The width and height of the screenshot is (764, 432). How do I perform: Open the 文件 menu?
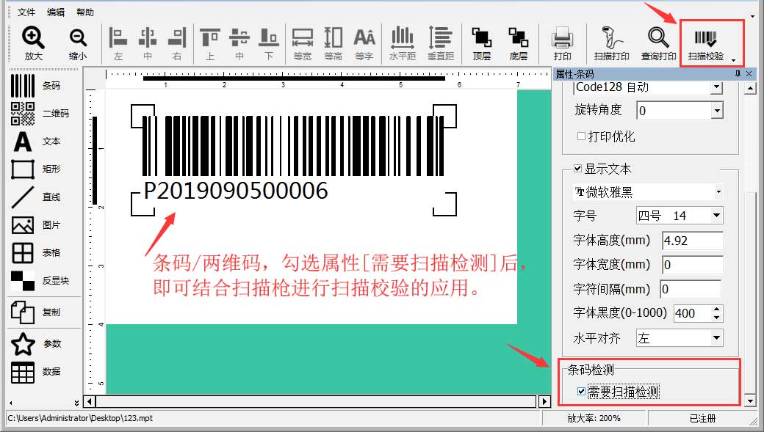point(26,12)
